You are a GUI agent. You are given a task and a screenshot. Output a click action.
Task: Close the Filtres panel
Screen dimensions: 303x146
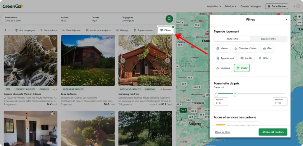286,20
